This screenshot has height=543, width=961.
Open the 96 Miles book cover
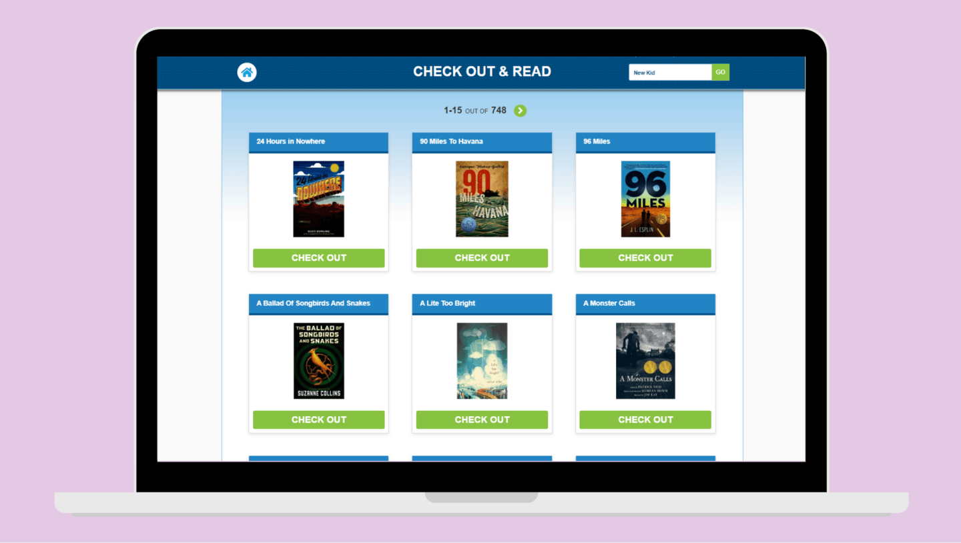click(645, 199)
